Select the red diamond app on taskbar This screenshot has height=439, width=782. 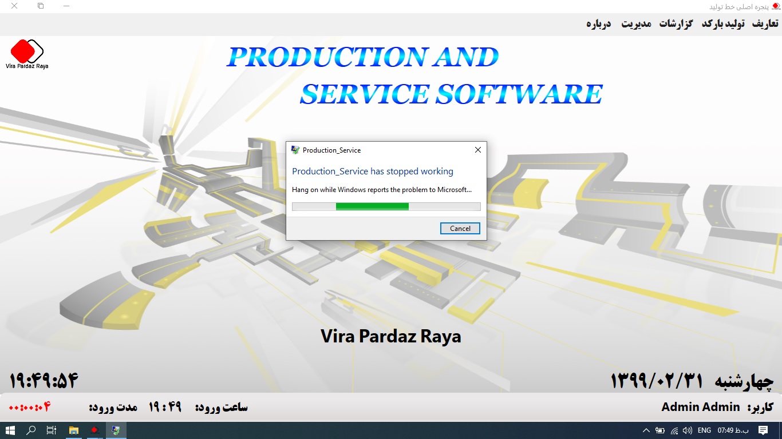pos(94,430)
